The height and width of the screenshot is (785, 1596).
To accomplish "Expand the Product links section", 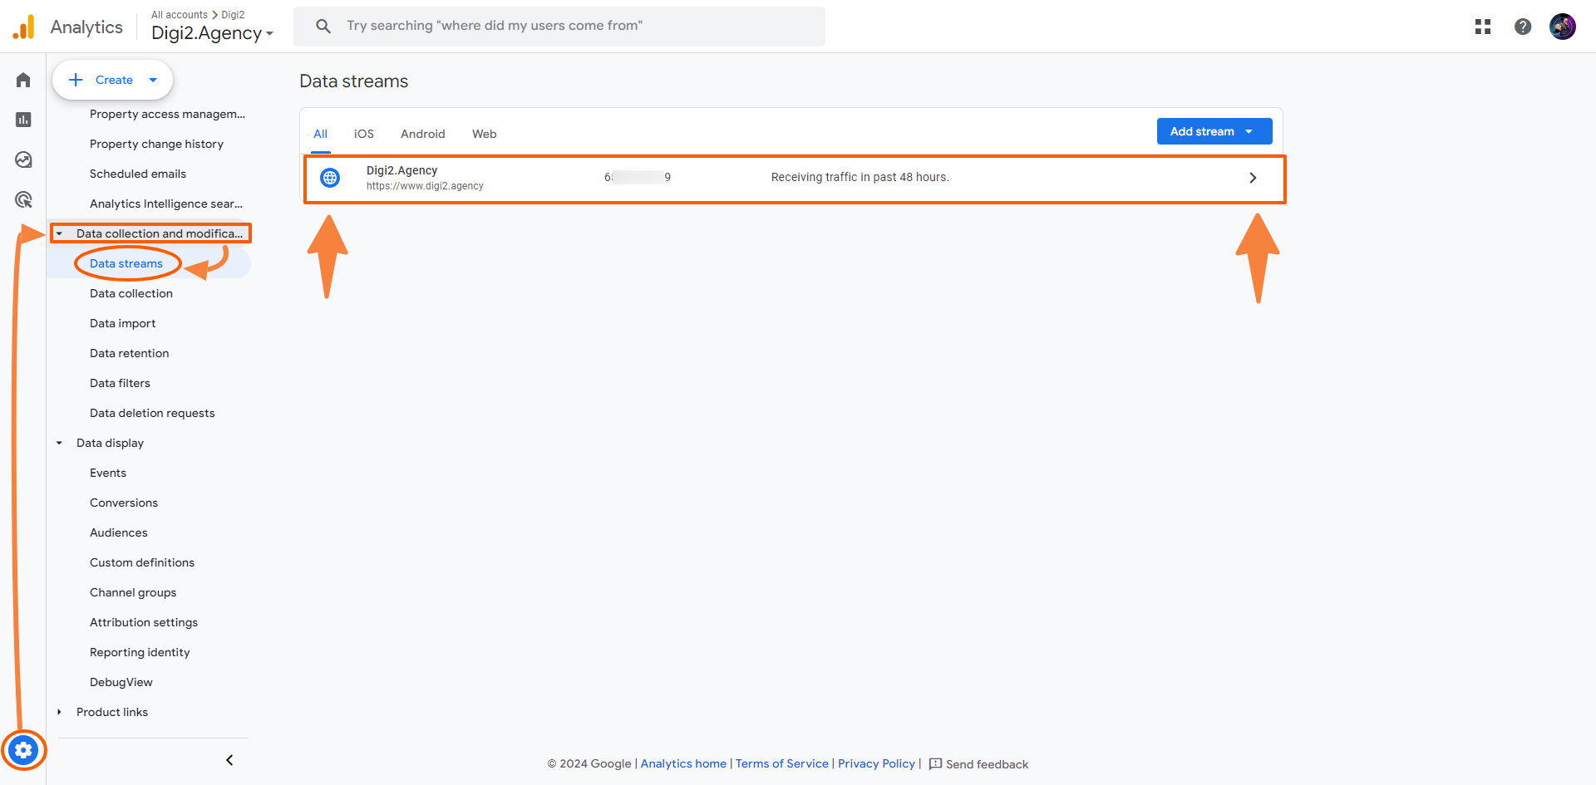I will pyautogui.click(x=59, y=712).
